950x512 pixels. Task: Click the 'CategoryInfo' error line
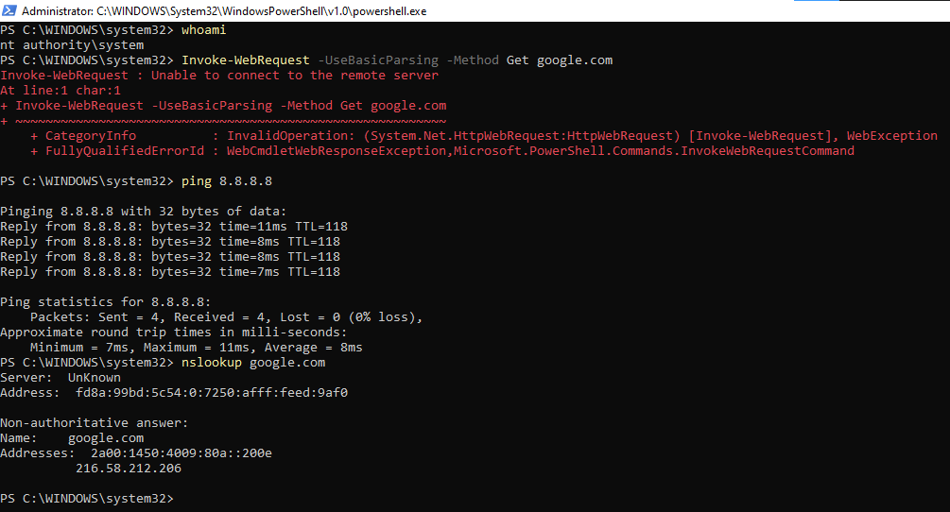[x=483, y=136]
